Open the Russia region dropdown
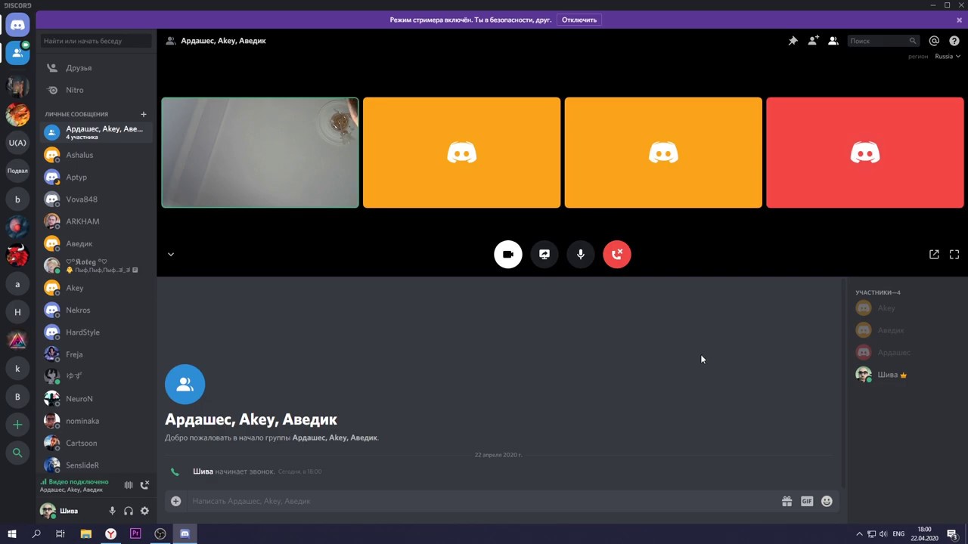Screen dimensions: 968x544 (x=947, y=57)
